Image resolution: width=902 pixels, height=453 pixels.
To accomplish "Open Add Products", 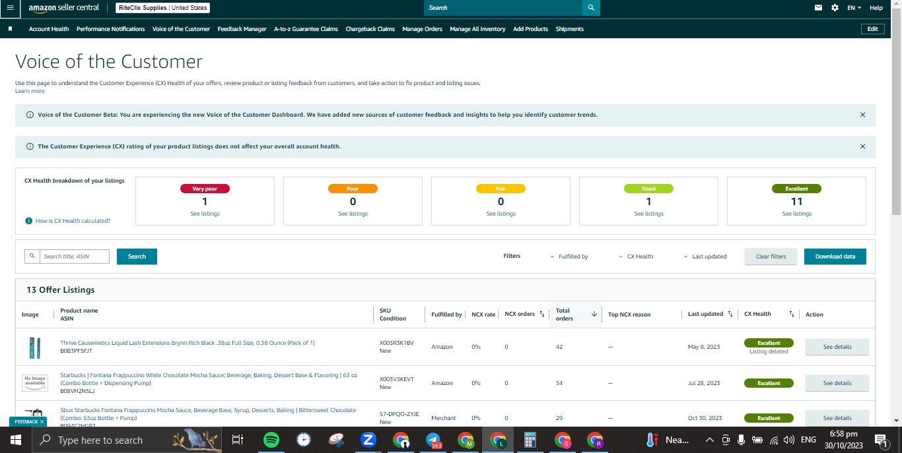I will 530,29.
